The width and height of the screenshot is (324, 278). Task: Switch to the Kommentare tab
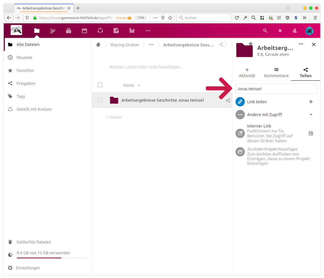click(x=276, y=73)
